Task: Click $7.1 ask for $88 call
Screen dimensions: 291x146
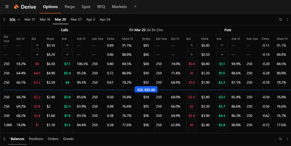Action: coord(67,64)
